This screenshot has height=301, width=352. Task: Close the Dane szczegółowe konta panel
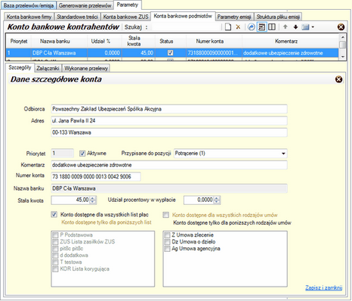click(339, 79)
